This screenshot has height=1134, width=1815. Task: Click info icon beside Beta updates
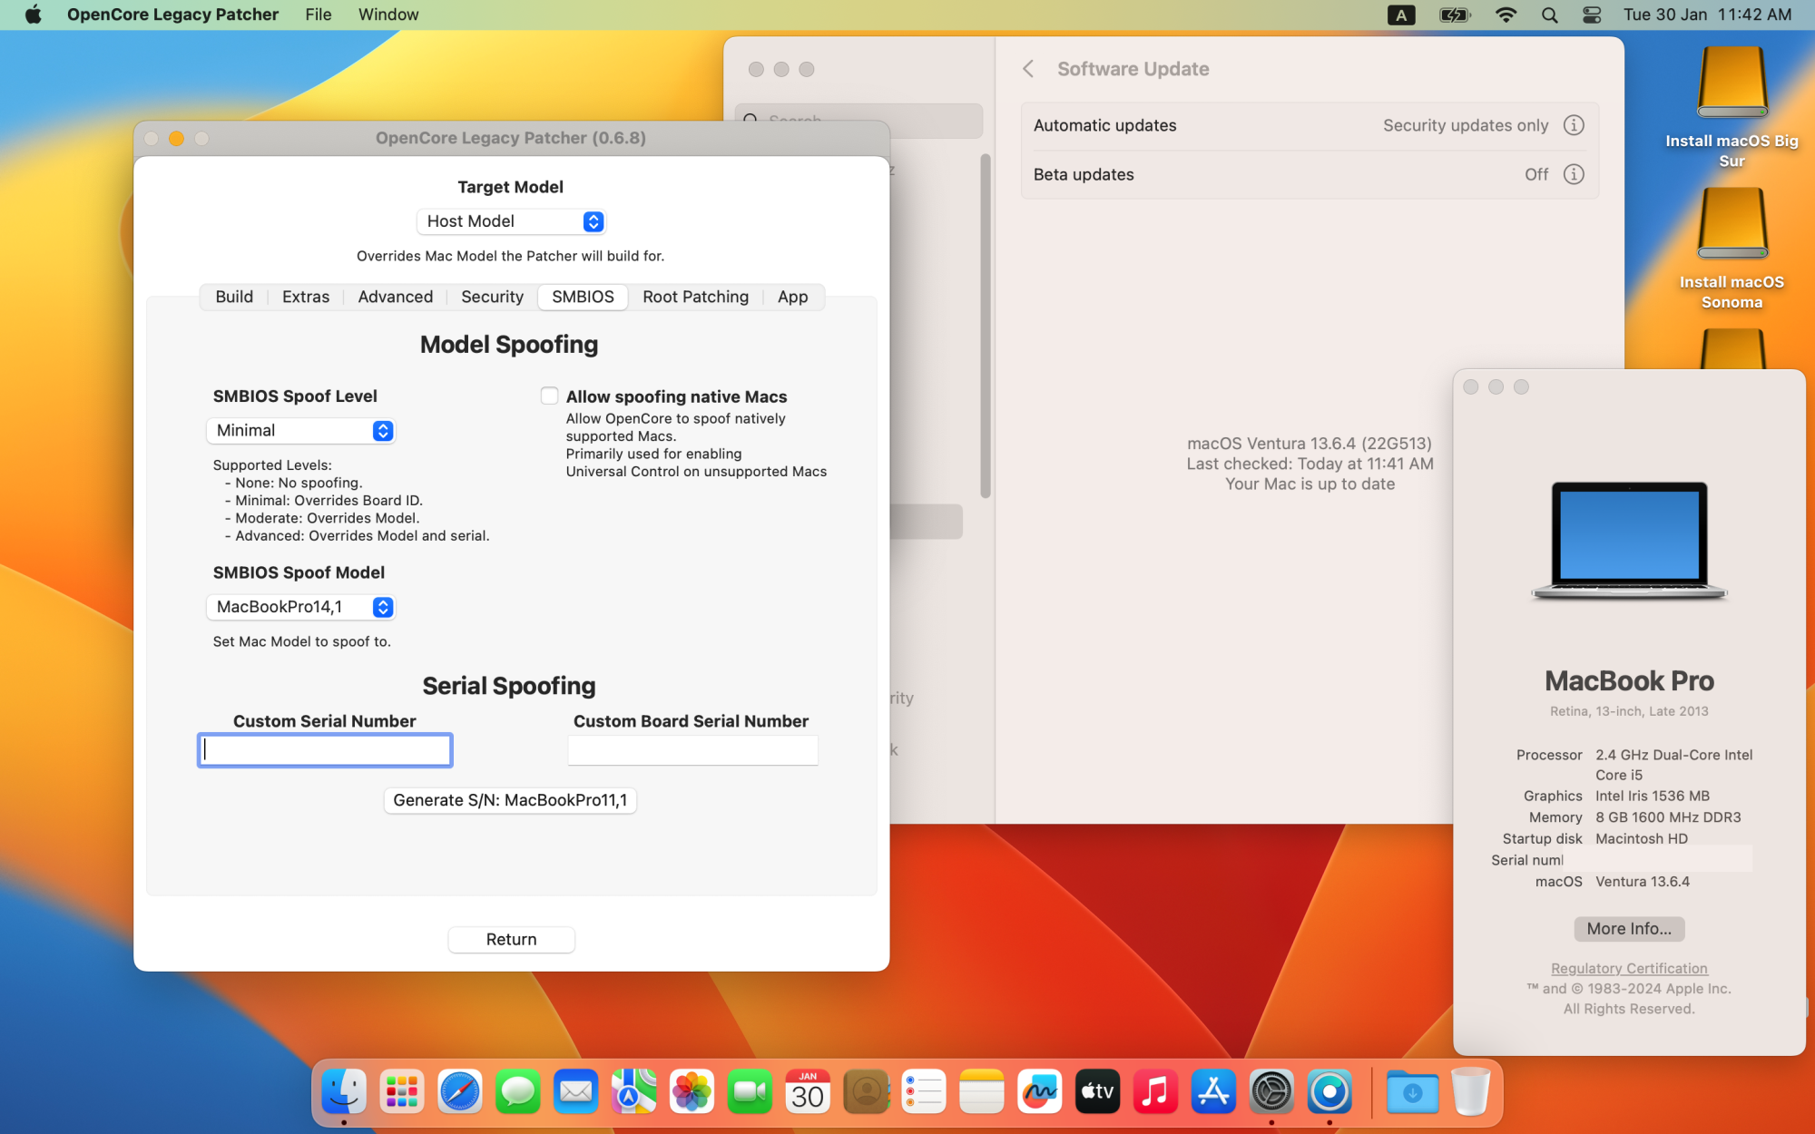pyautogui.click(x=1574, y=174)
